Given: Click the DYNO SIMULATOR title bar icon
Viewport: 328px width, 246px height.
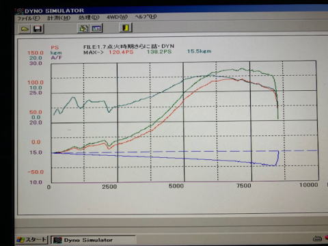Looking at the screenshot, I should click(20, 11).
